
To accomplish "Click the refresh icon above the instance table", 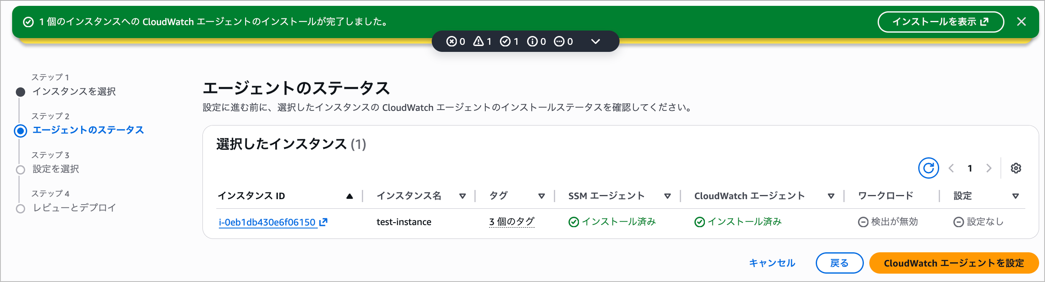I will 928,168.
